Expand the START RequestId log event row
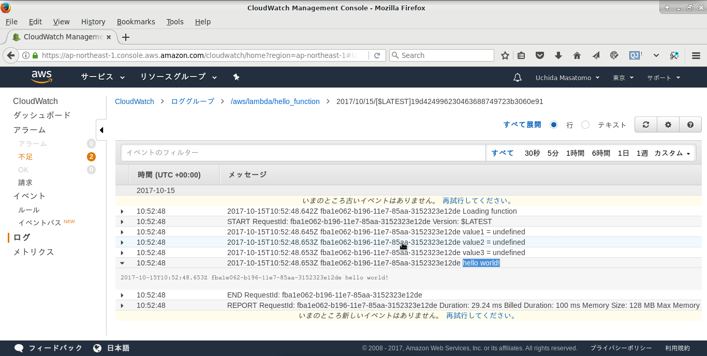 coord(123,221)
